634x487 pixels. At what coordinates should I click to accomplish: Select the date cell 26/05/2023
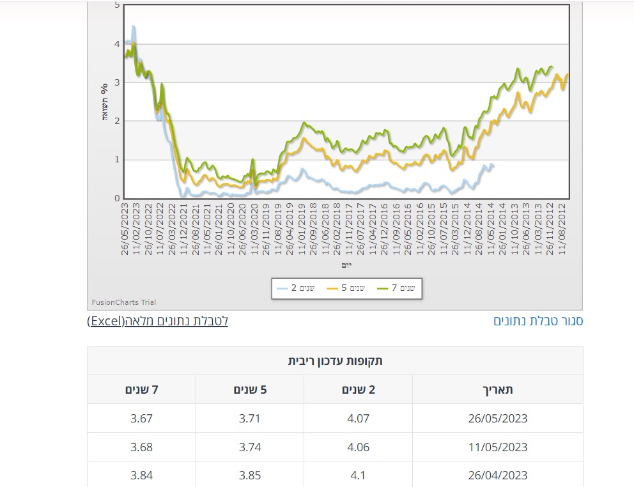coord(498,418)
